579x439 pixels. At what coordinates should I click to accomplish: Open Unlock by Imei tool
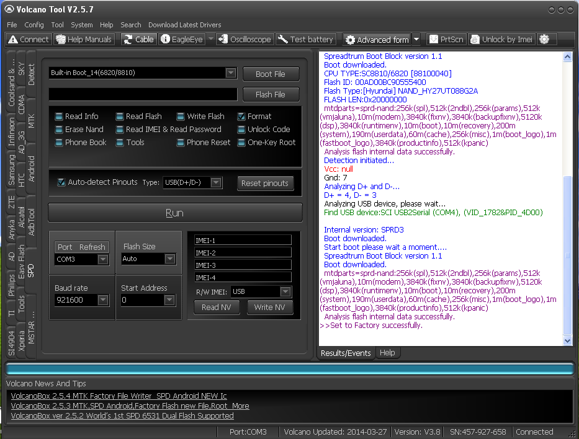501,39
